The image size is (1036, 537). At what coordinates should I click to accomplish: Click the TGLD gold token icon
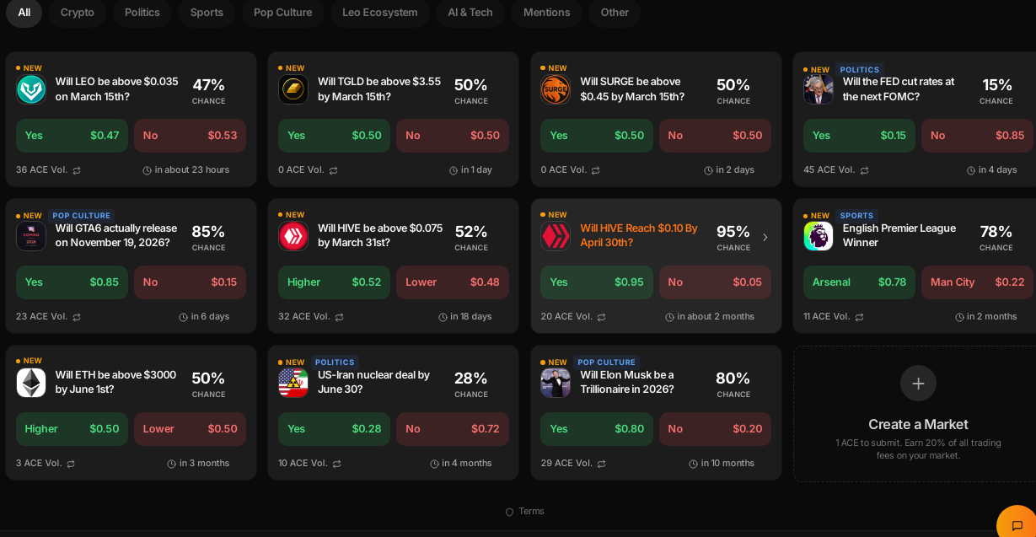[x=293, y=89]
